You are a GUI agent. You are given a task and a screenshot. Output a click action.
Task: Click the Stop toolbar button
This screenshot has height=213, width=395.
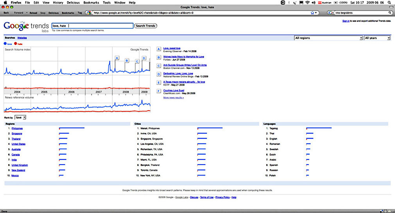pos(43,13)
